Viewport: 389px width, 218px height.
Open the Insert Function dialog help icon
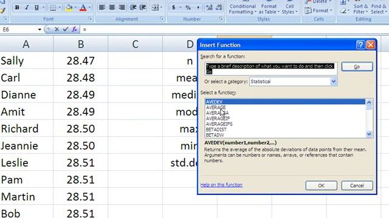click(360, 45)
